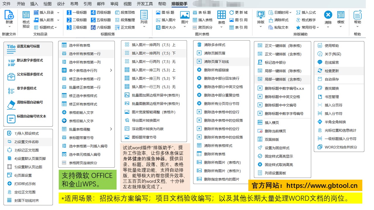Viewport: 374px width, 210px height.
Task: Open the 审阅 tab
Action: (114, 4)
